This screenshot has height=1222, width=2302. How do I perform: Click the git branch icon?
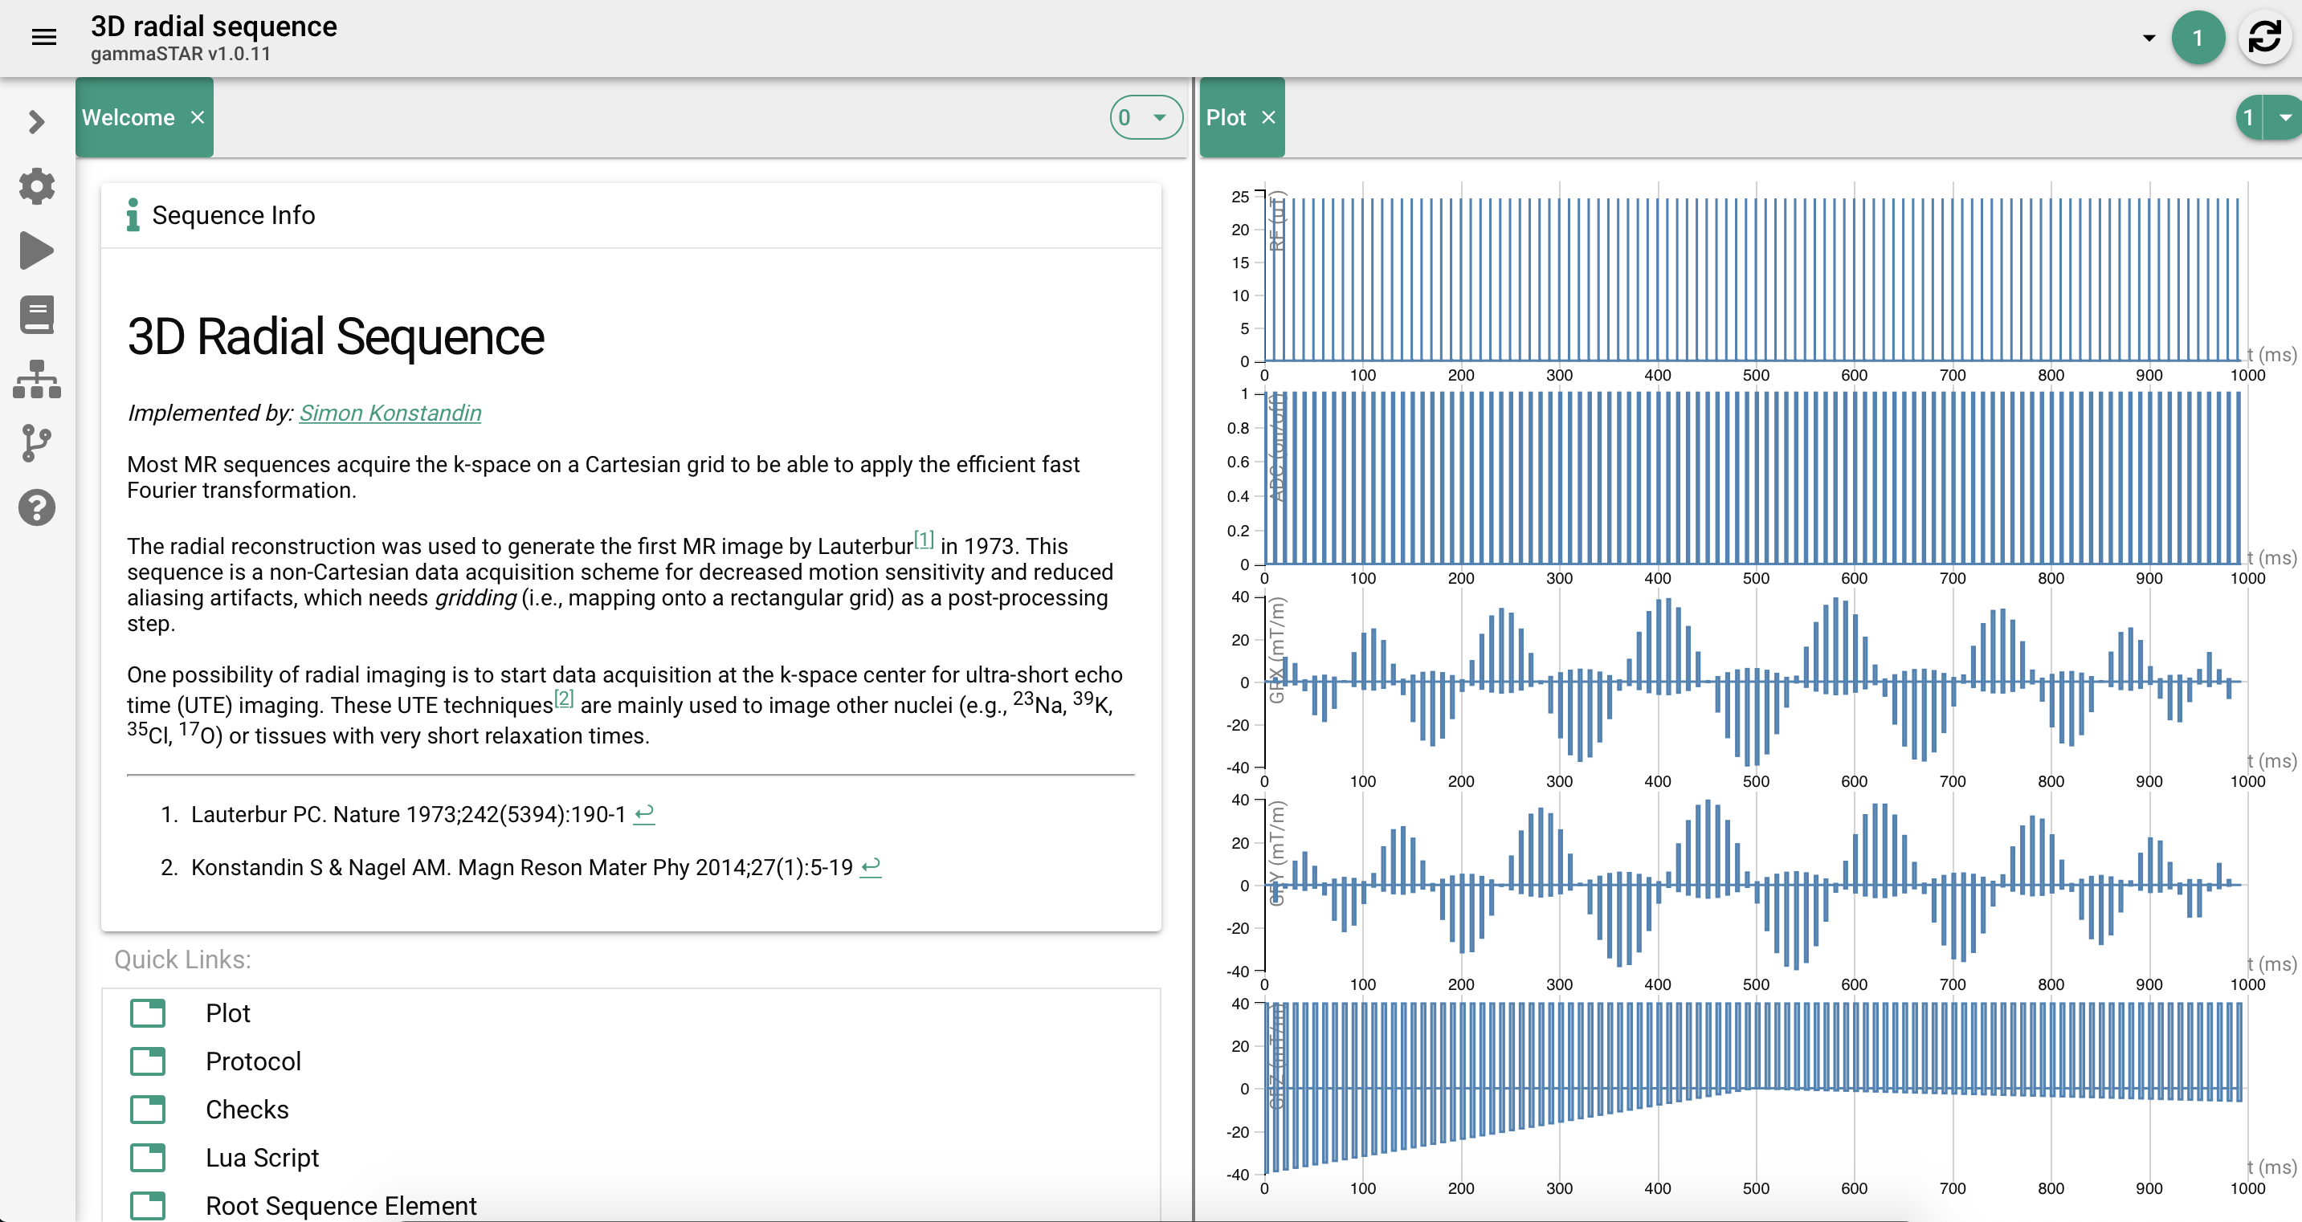point(37,443)
